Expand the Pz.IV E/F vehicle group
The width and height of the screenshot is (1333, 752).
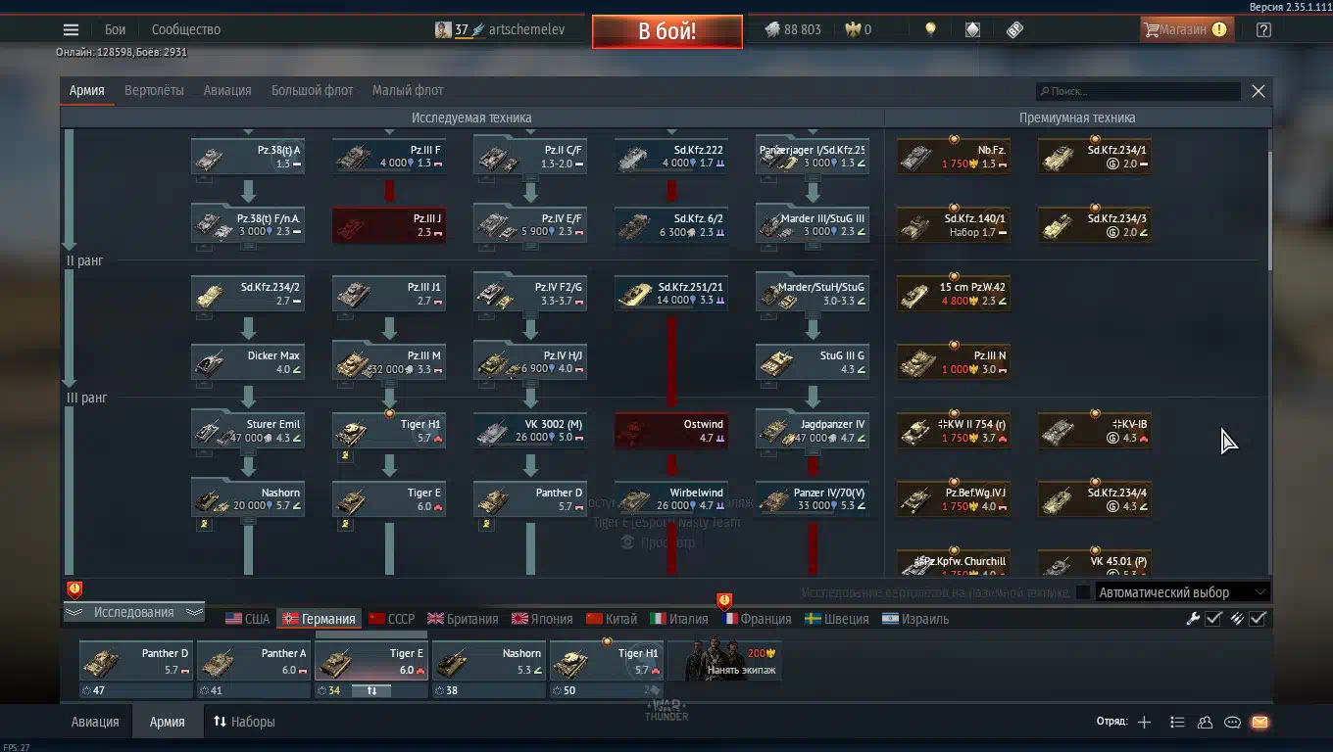click(530, 225)
